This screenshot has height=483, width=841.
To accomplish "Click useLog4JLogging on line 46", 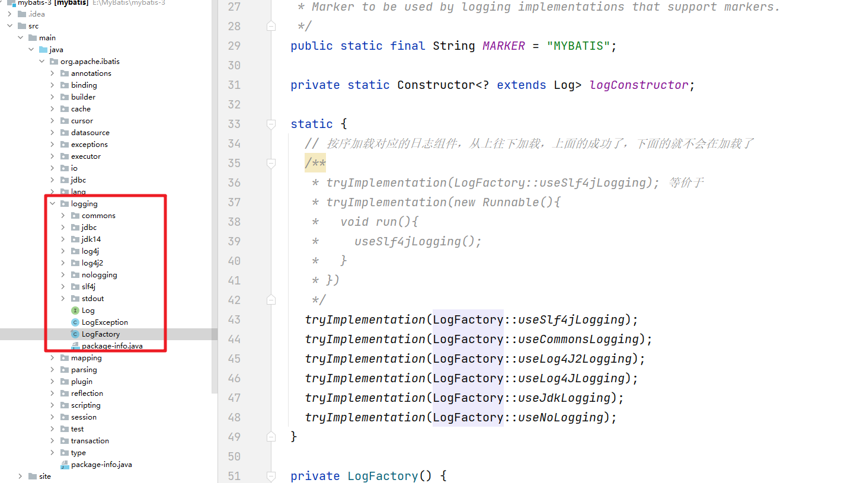I will [571, 379].
